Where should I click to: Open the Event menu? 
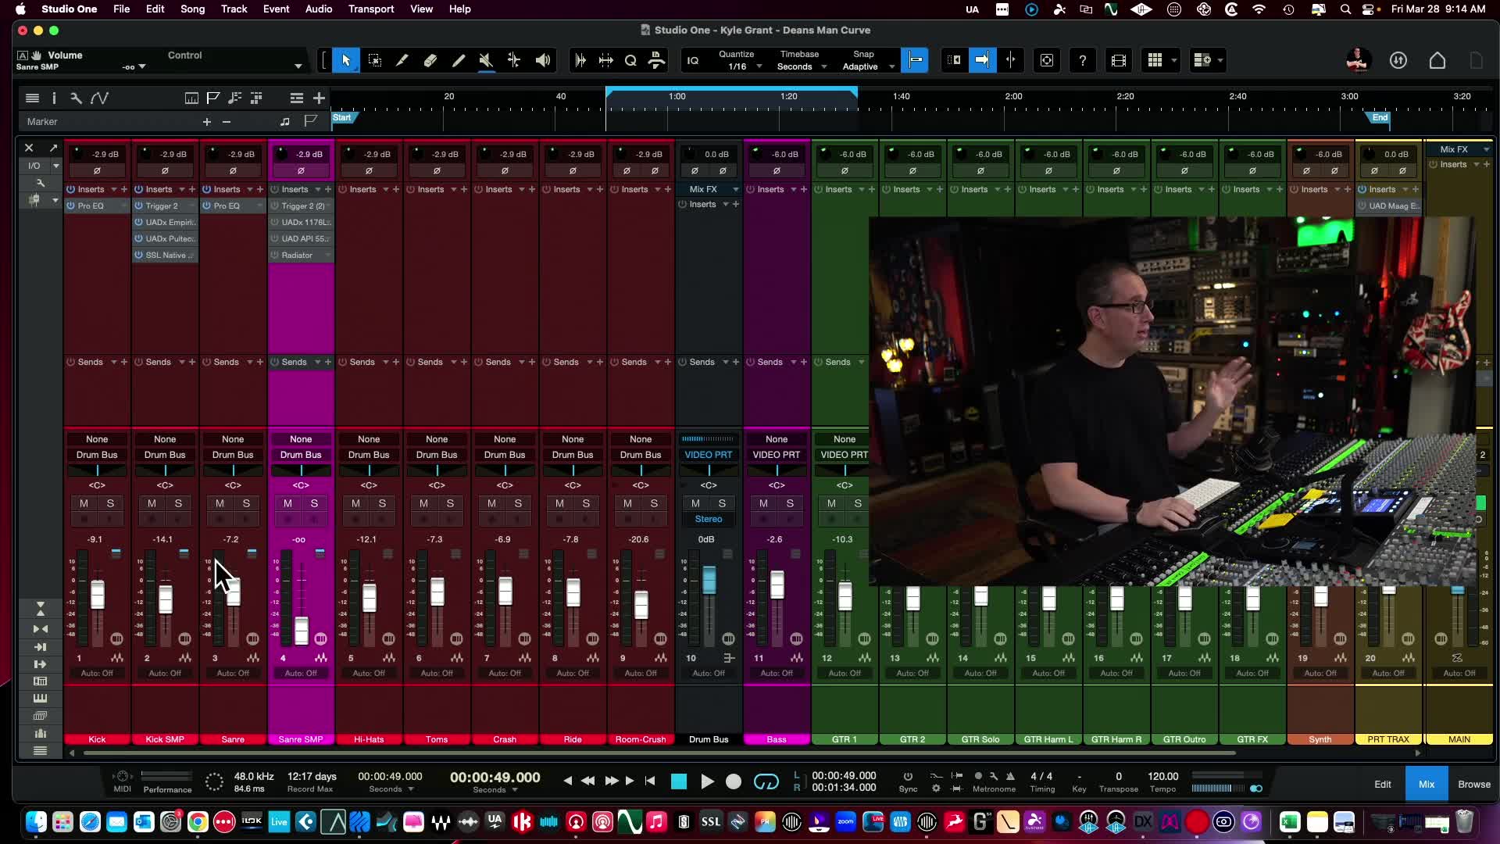pyautogui.click(x=276, y=9)
